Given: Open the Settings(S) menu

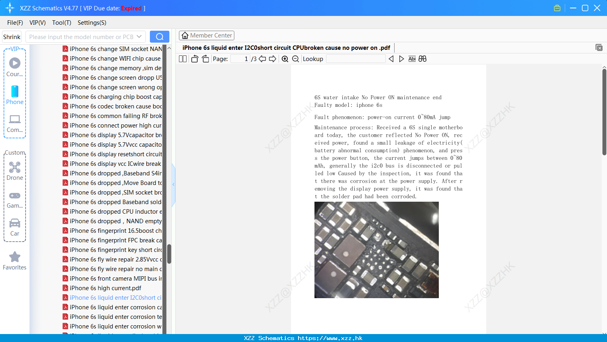Looking at the screenshot, I should (92, 23).
